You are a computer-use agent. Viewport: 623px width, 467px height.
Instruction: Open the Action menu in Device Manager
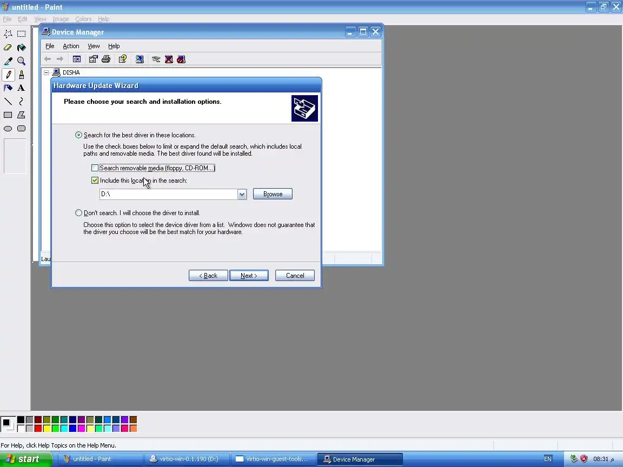71,46
